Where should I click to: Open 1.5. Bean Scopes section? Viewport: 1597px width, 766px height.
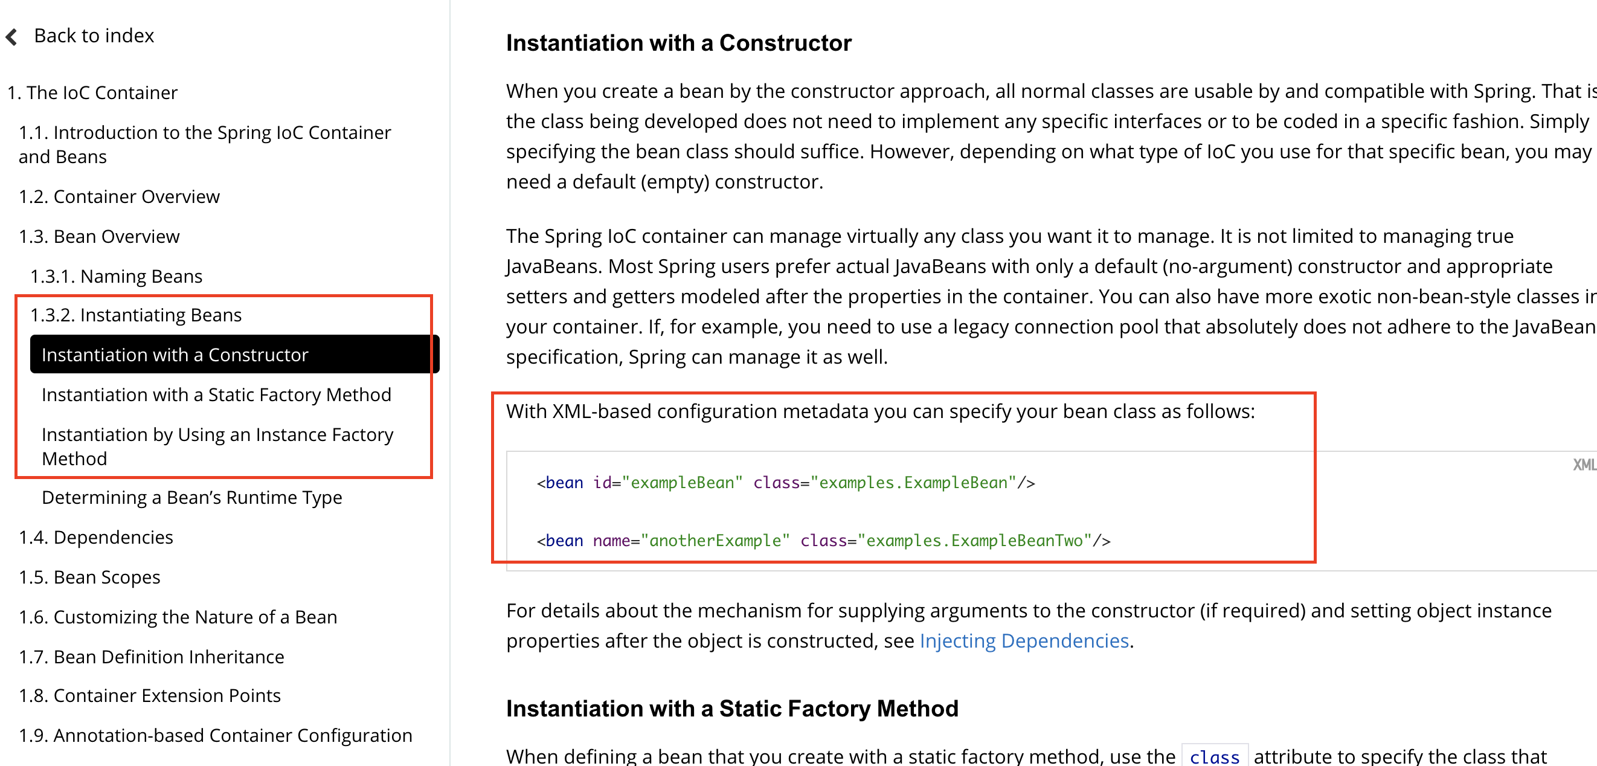pos(89,578)
